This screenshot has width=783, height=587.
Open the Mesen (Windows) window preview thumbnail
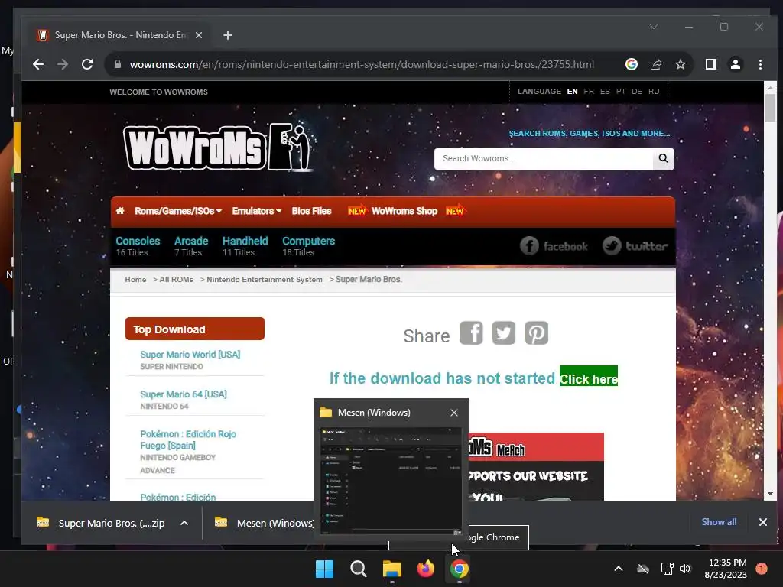click(391, 481)
